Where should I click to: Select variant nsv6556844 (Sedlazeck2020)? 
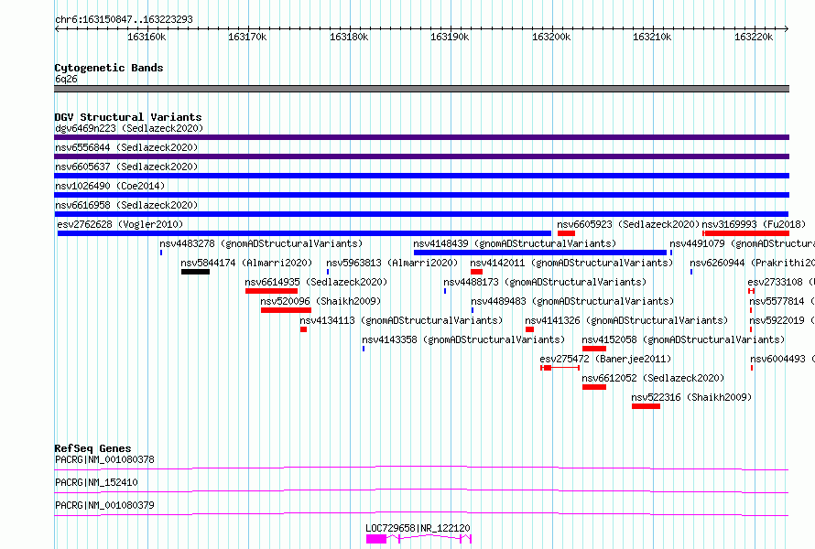(x=421, y=156)
